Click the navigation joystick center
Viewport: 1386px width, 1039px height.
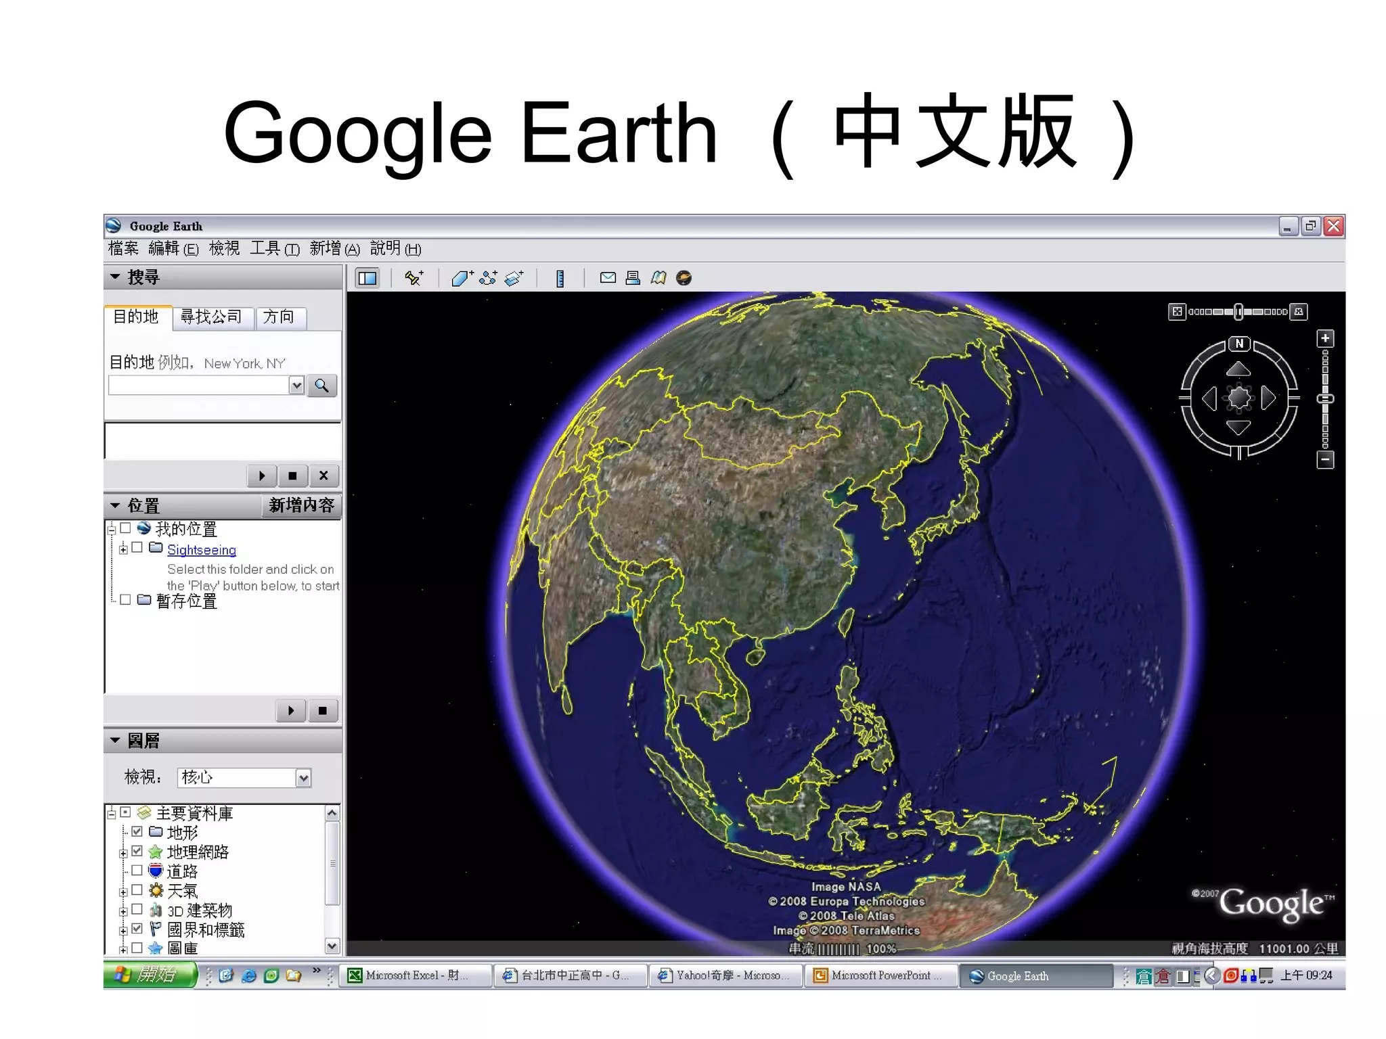point(1239,398)
